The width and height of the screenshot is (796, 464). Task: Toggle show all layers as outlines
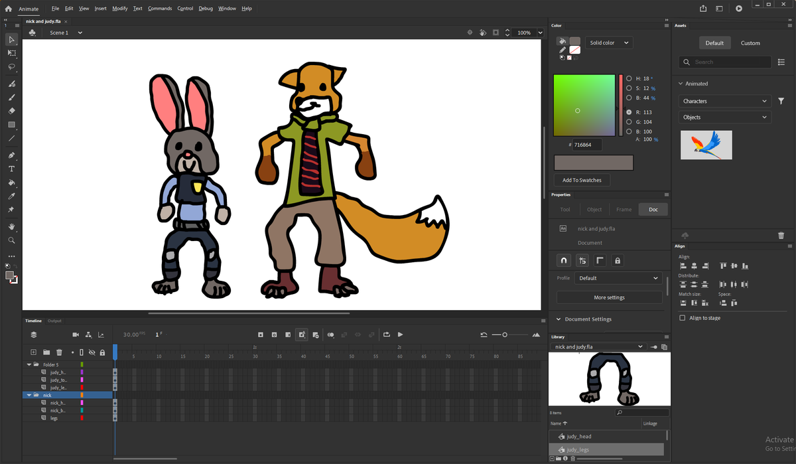click(x=82, y=352)
